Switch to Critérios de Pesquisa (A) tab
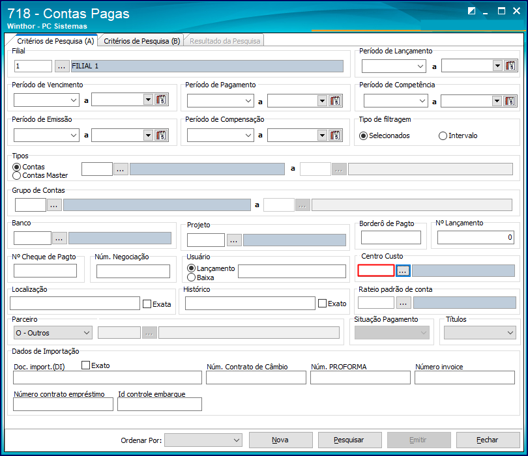The width and height of the screenshot is (528, 456). [55, 41]
